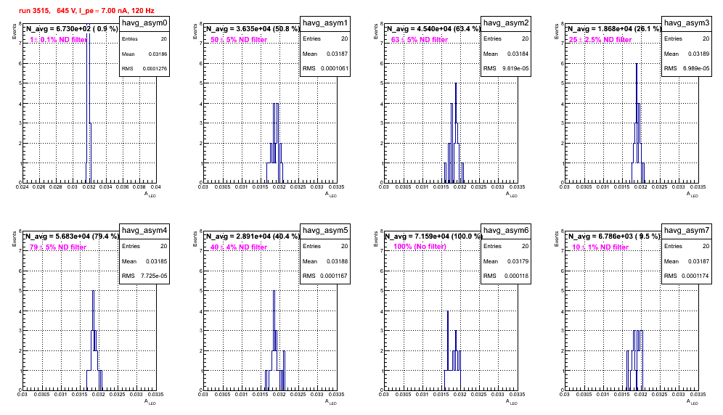
Task: Click the N_avg = 1.868e+04 label
Action: coord(613,29)
